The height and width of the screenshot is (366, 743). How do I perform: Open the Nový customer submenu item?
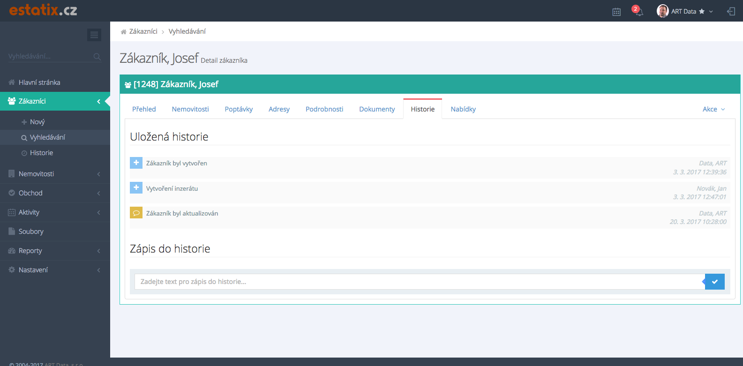[38, 122]
